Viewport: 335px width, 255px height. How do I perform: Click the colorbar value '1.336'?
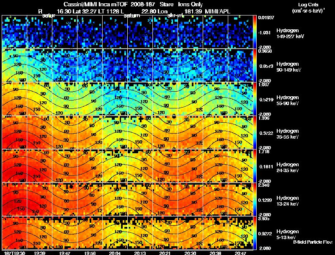[x=264, y=118]
